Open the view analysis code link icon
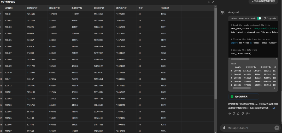Image resolution: width=282 pixels, height=133 pixels. [x=273, y=108]
